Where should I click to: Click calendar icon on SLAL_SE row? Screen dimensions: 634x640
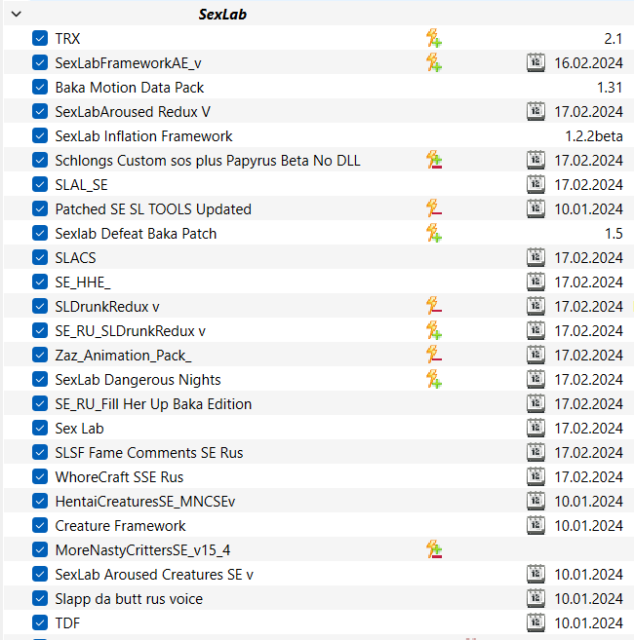click(535, 184)
